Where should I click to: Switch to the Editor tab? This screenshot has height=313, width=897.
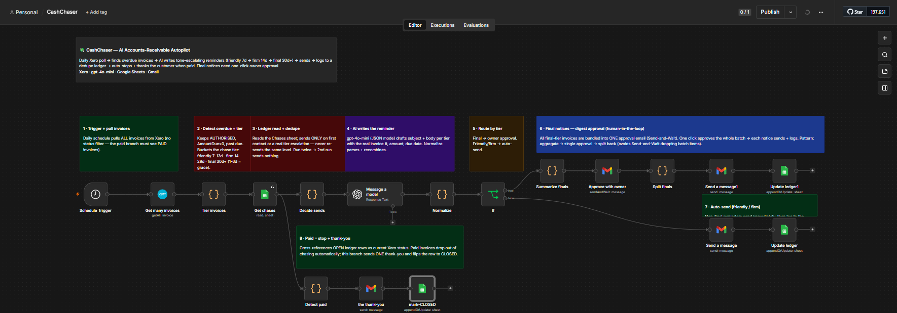415,25
